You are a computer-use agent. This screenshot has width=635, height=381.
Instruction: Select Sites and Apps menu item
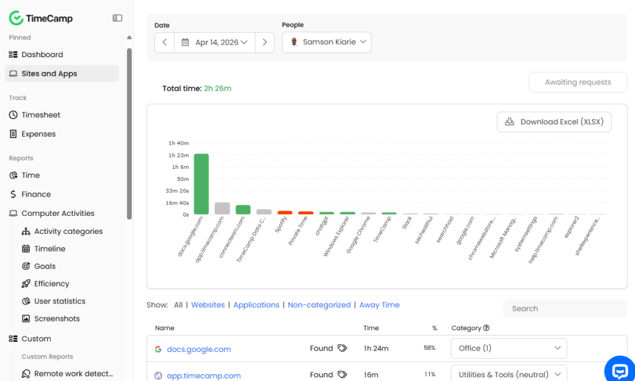pos(61,73)
